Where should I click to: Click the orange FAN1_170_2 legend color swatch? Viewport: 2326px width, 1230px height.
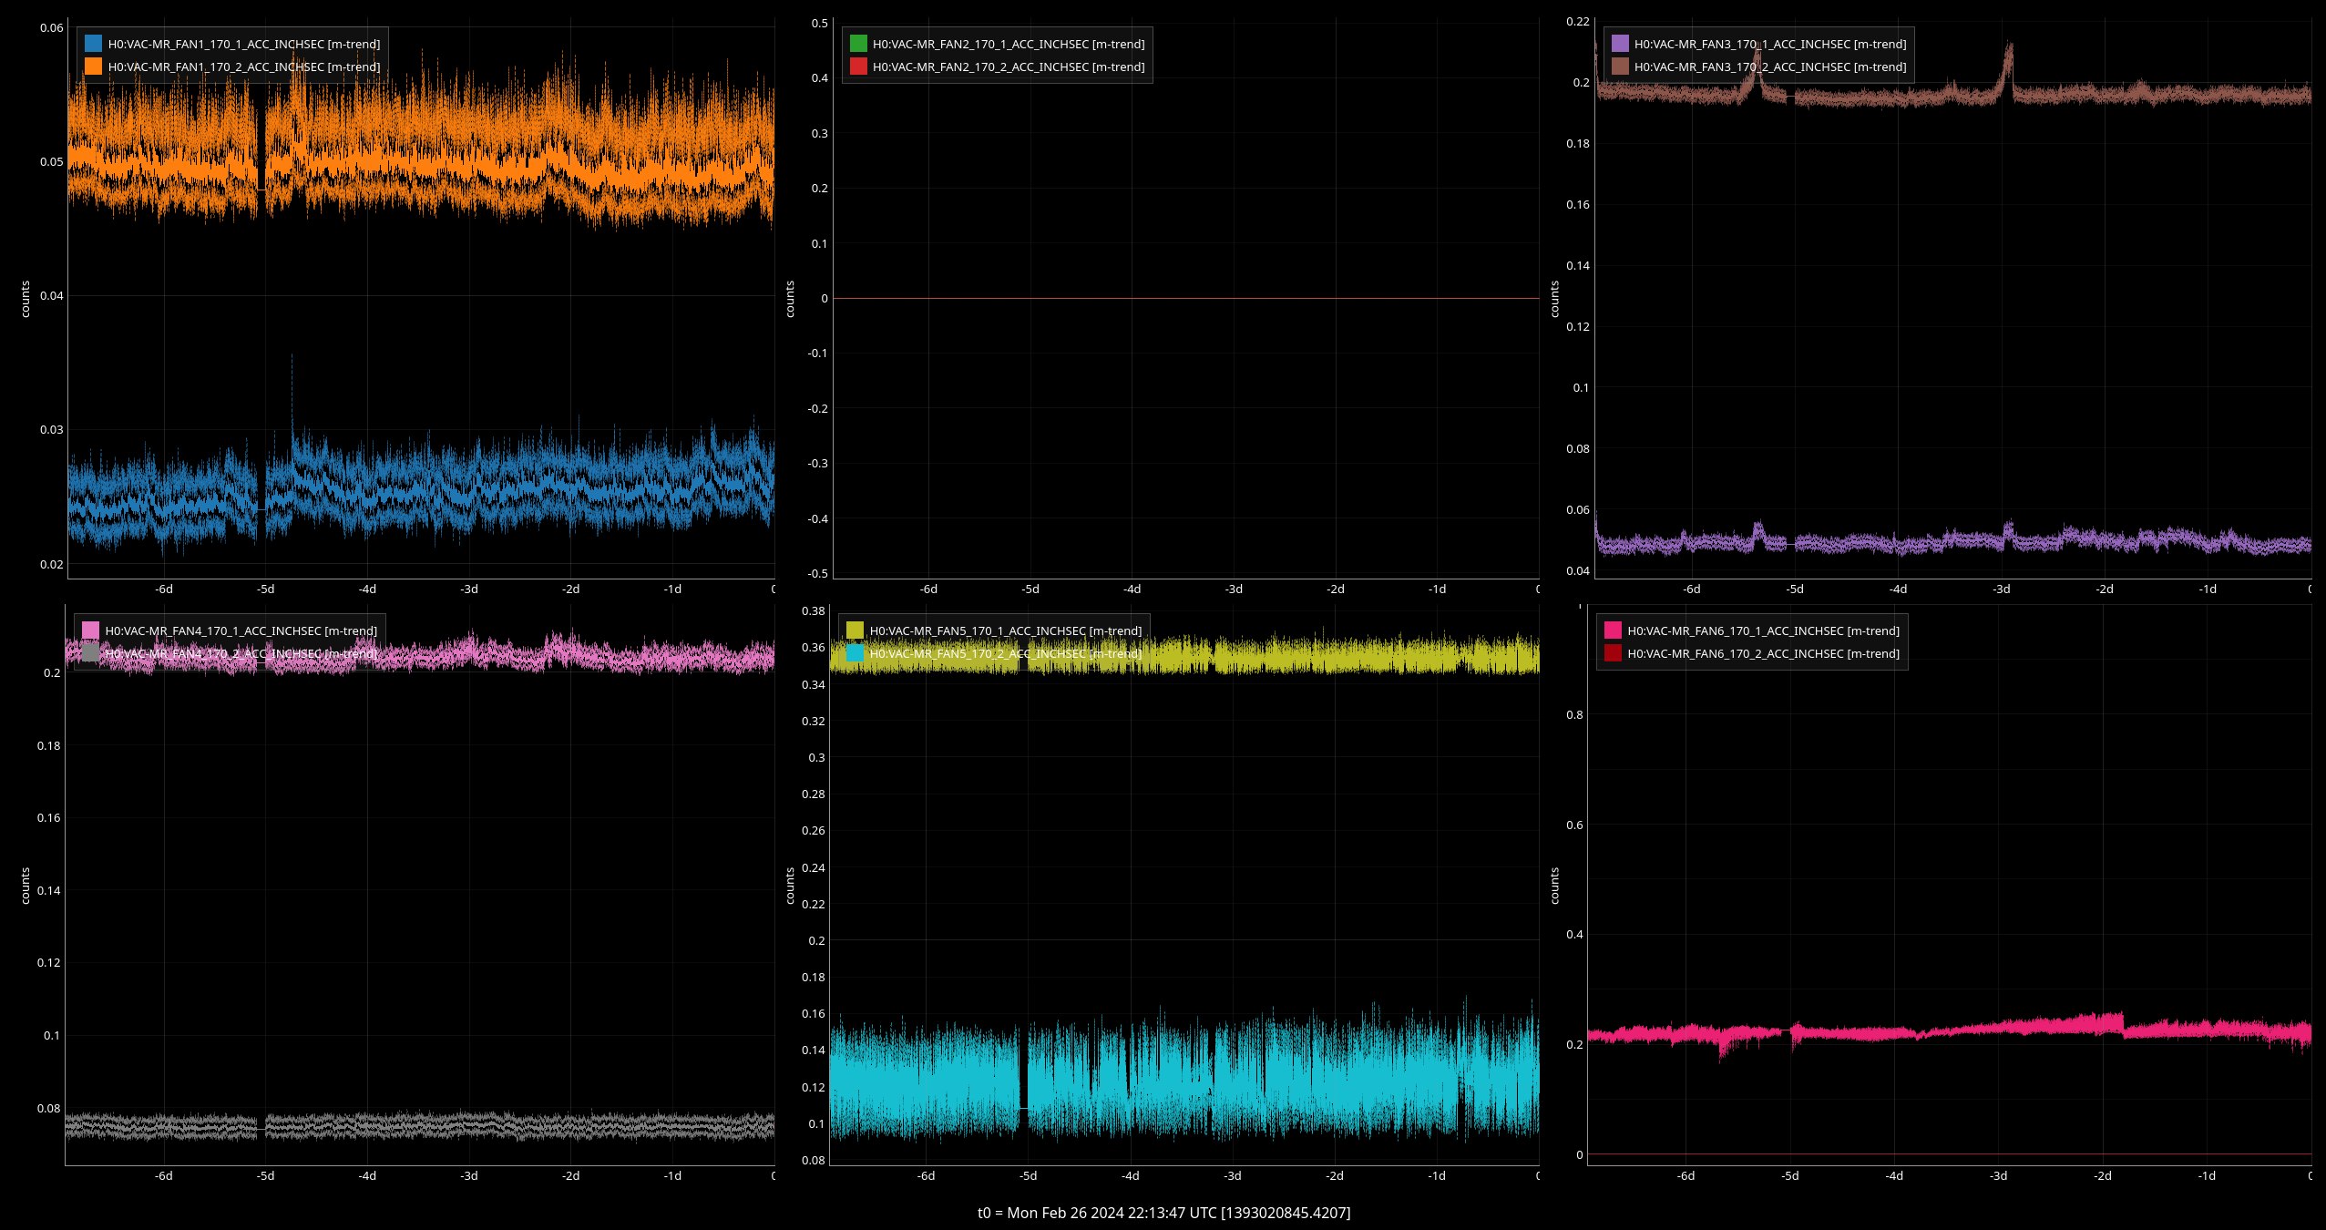pyautogui.click(x=93, y=67)
